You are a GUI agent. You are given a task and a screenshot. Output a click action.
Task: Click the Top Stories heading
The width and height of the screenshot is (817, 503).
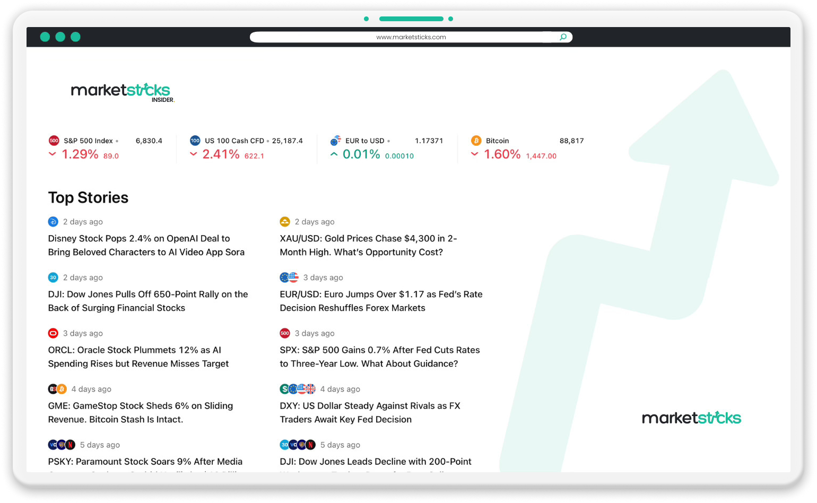point(89,197)
